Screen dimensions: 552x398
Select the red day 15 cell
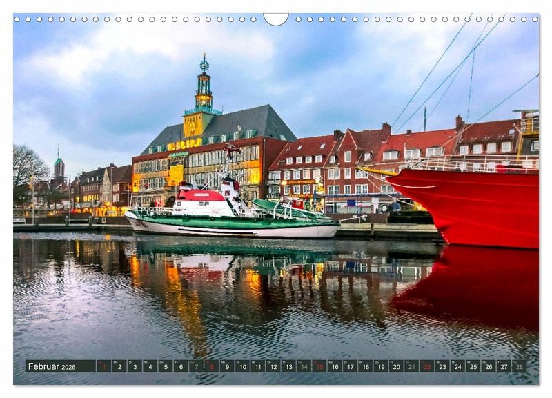[319, 366]
